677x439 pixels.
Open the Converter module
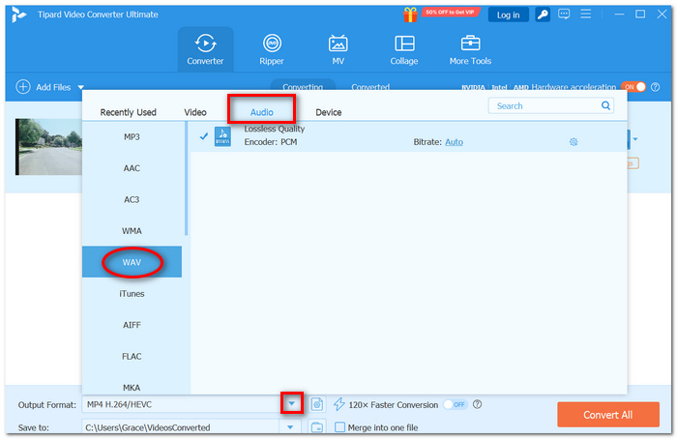pos(205,48)
